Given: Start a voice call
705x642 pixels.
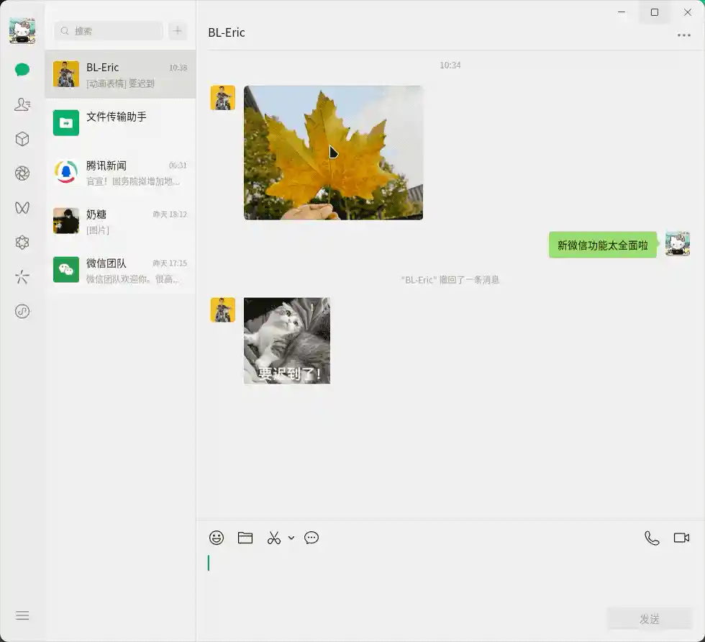Looking at the screenshot, I should point(652,538).
